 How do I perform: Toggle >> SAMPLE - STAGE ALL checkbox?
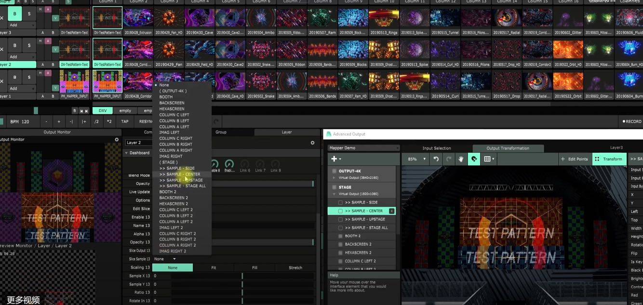(341, 228)
